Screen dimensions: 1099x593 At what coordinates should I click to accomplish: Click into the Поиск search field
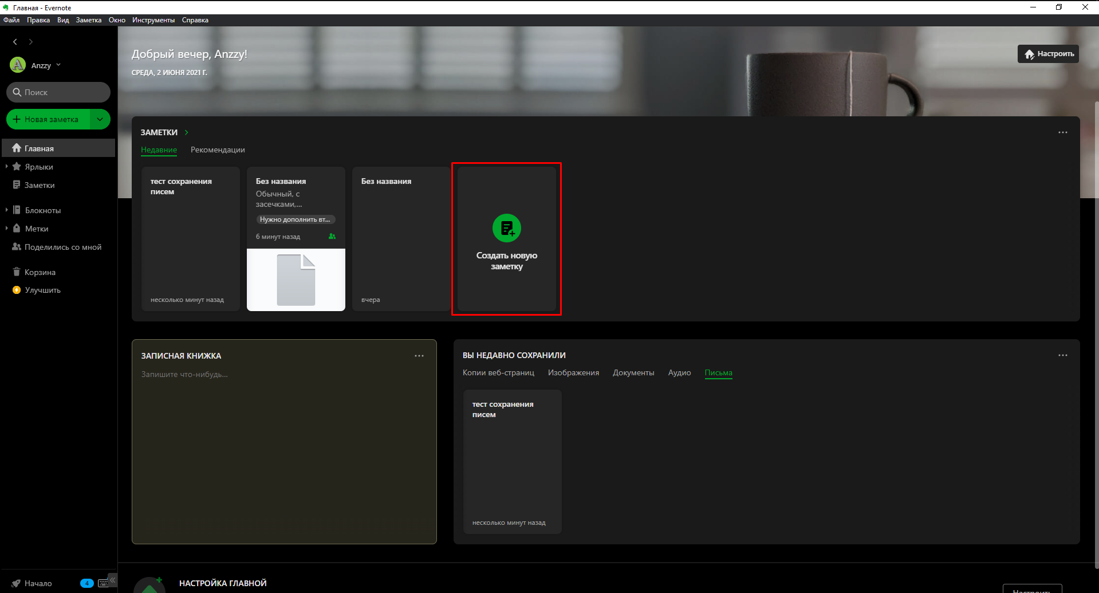63,92
